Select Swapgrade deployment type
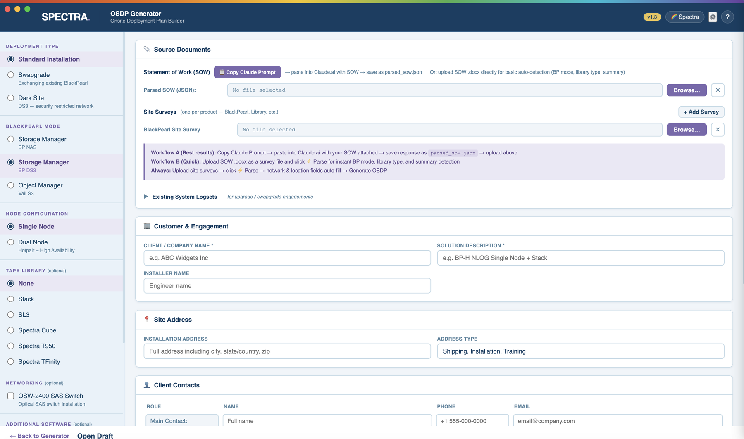The image size is (744, 439). [11, 75]
